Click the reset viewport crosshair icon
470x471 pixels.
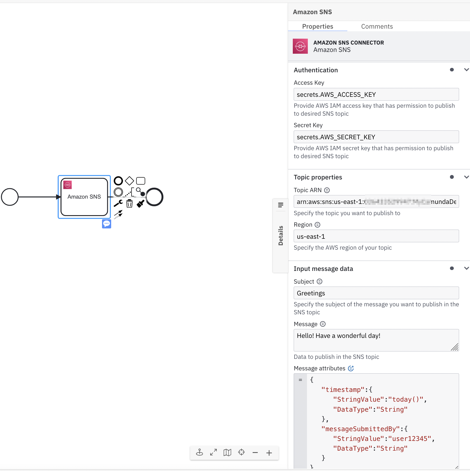pos(241,452)
